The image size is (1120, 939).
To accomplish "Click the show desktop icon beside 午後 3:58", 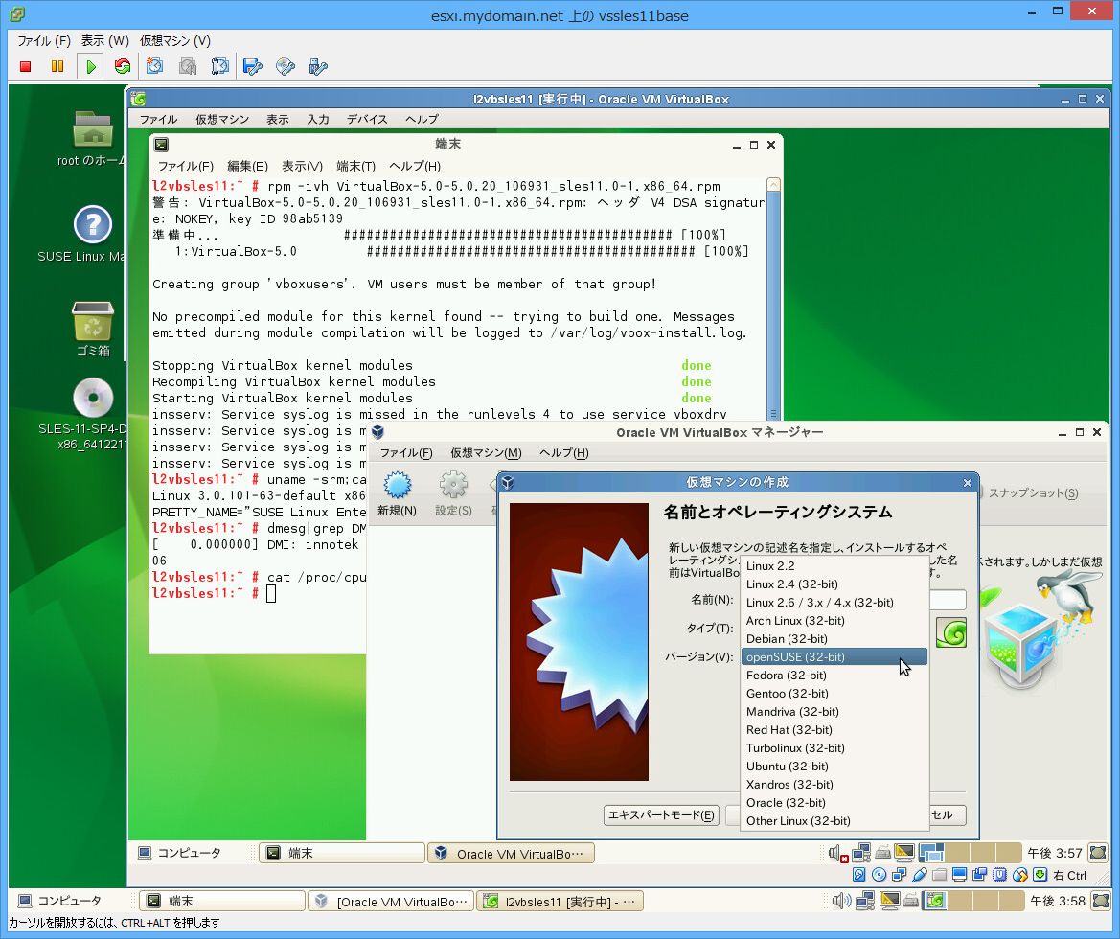I will click(x=1101, y=901).
